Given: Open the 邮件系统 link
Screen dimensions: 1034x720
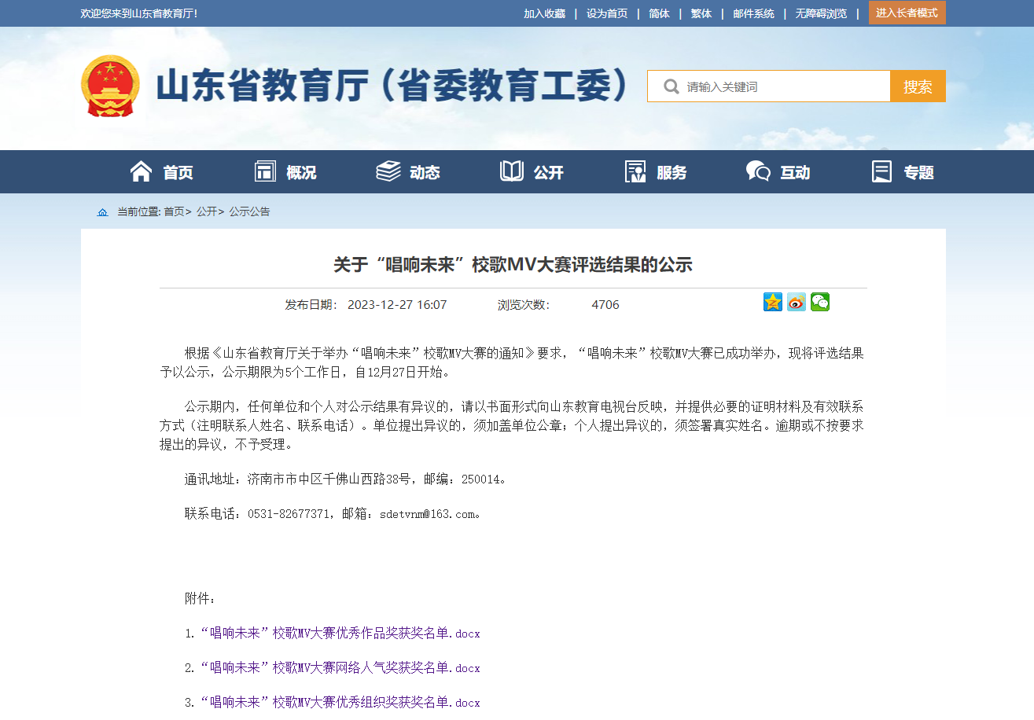Looking at the screenshot, I should pyautogui.click(x=753, y=13).
